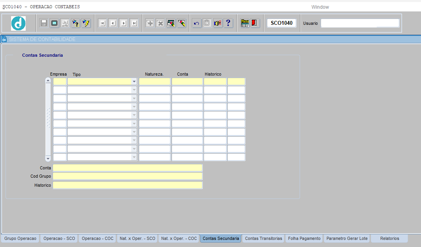
Task: Click the Usuario text field
Action: click(x=360, y=23)
